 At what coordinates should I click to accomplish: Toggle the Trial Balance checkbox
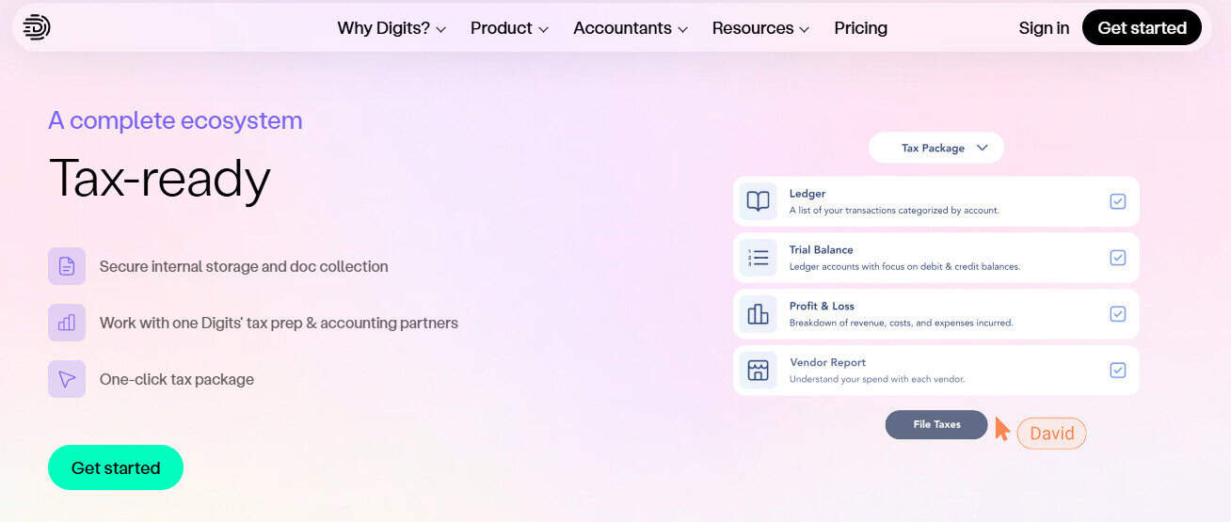click(1117, 258)
